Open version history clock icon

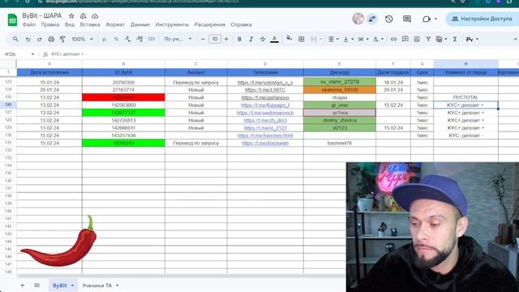click(389, 19)
